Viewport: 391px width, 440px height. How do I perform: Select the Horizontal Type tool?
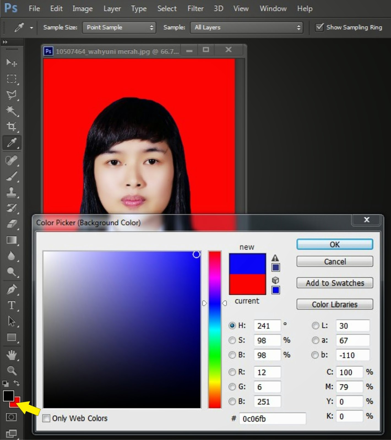pyautogui.click(x=12, y=305)
